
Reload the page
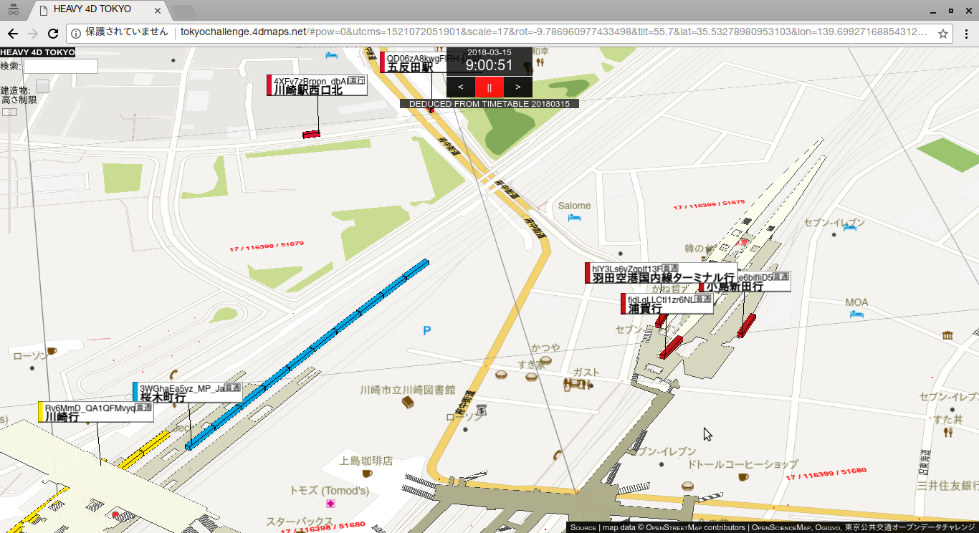click(x=52, y=33)
